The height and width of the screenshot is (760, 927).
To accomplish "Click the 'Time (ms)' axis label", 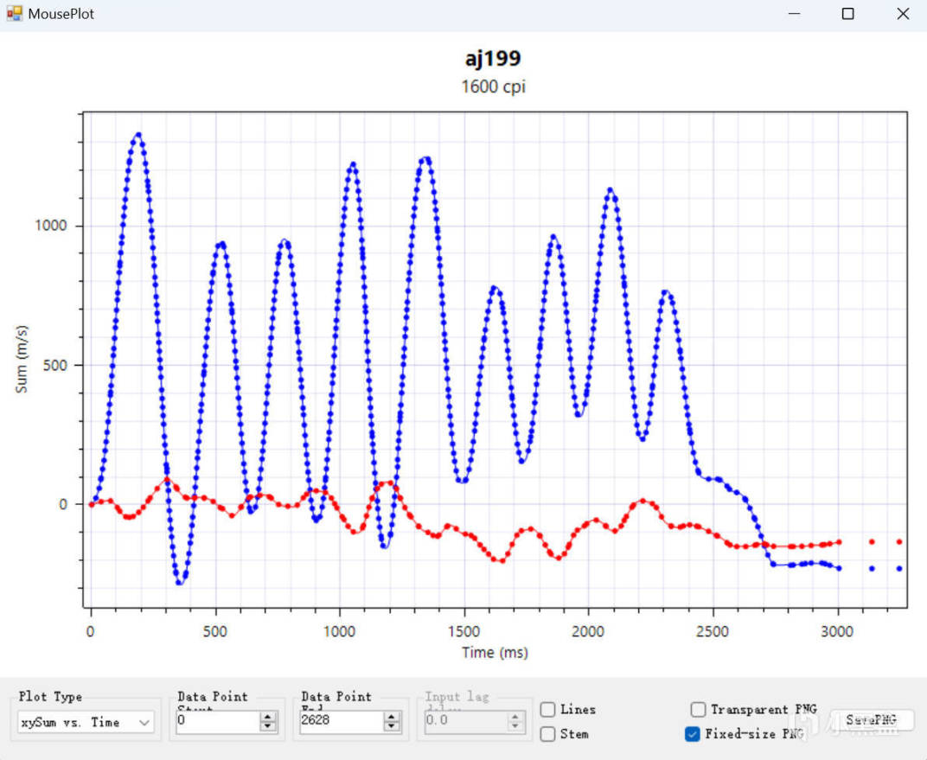I will point(495,653).
